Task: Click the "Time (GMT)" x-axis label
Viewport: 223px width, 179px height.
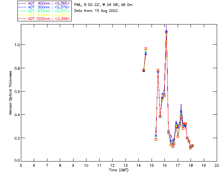Action: 118,170
